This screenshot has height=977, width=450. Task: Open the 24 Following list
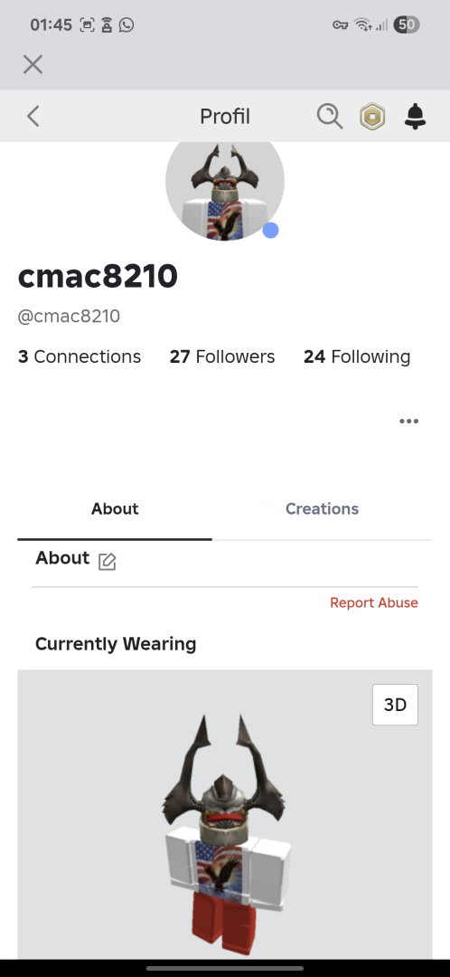coord(357,356)
